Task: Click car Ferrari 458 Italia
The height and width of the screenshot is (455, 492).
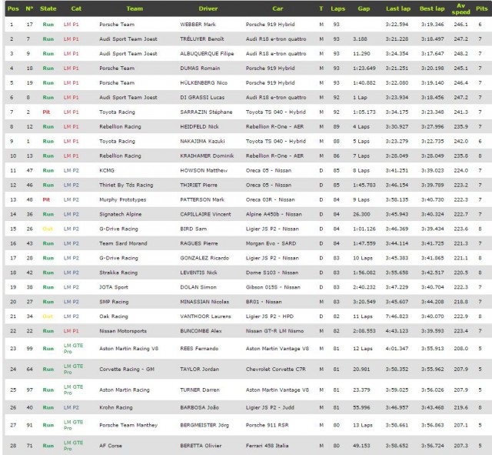Action: click(x=267, y=446)
